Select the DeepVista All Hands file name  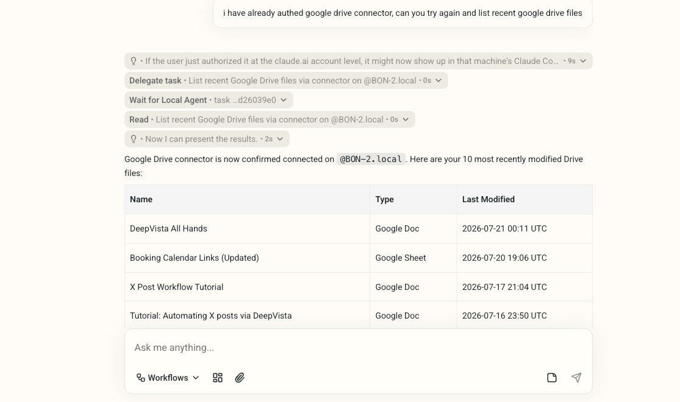click(x=168, y=229)
